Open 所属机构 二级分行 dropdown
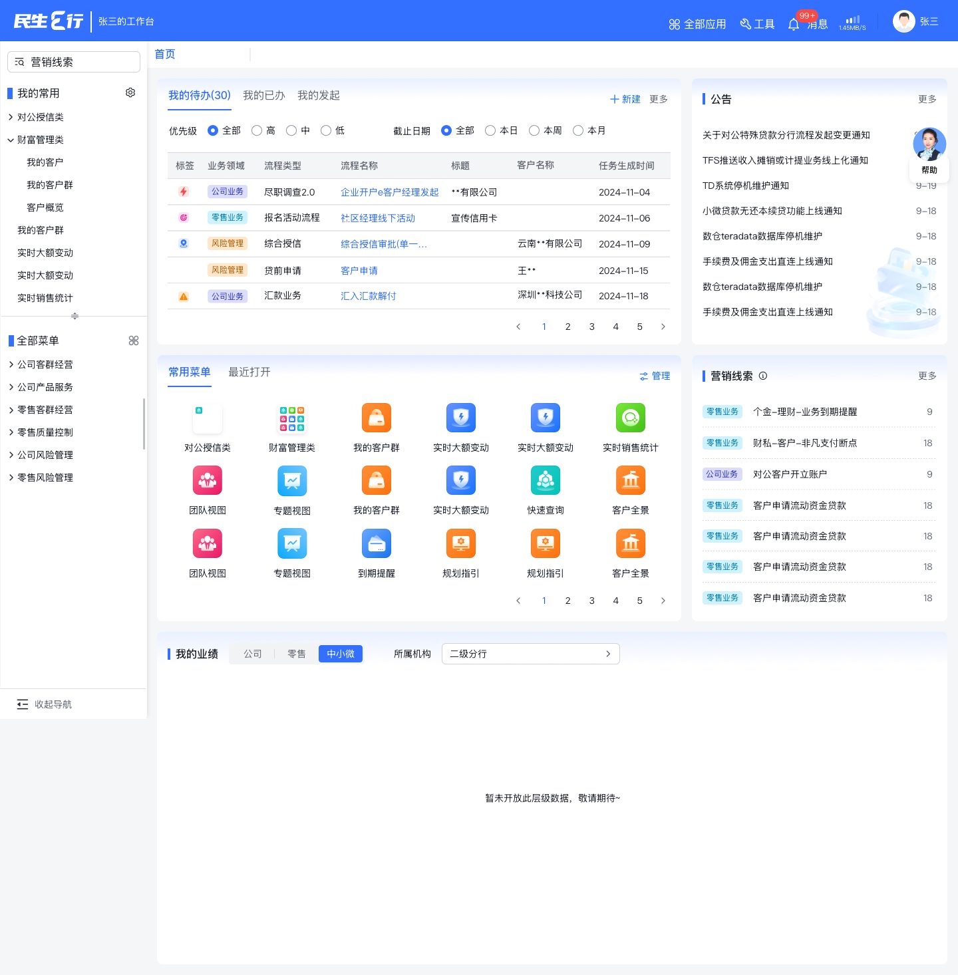This screenshot has height=975, width=958. [531, 654]
